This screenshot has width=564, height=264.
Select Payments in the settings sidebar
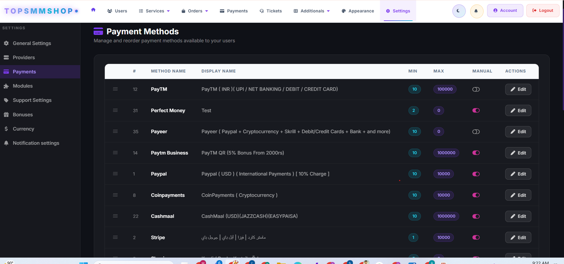[x=40, y=72]
